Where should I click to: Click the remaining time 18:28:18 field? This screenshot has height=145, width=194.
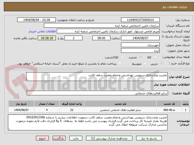click(47, 38)
